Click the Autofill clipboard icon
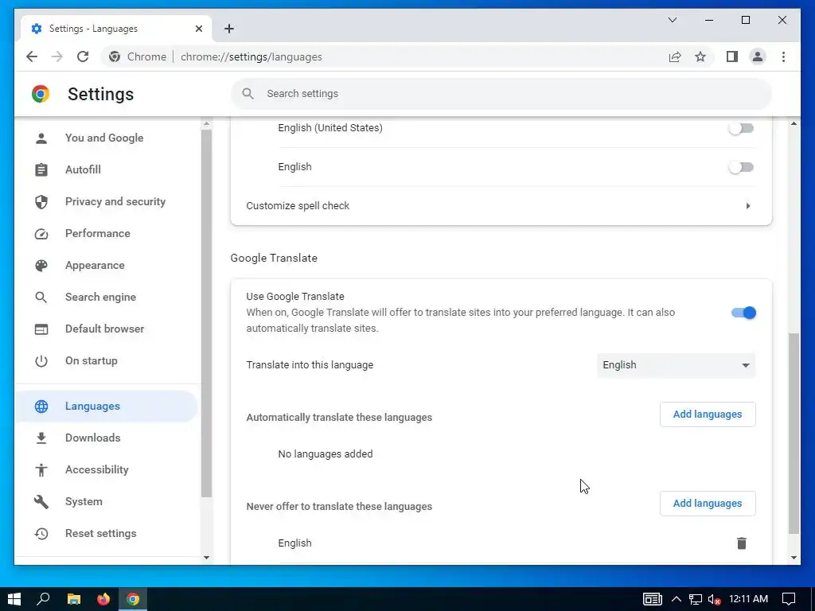815x611 pixels. tap(41, 170)
